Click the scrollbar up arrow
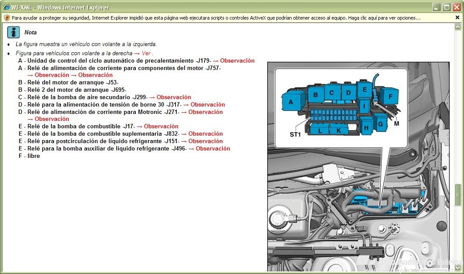The width and height of the screenshot is (464, 274). point(457,27)
